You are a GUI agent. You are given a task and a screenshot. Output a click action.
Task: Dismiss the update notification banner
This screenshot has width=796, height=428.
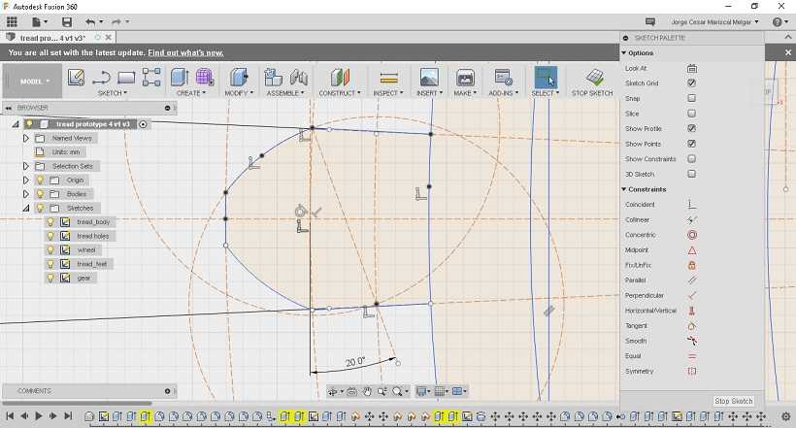[787, 52]
